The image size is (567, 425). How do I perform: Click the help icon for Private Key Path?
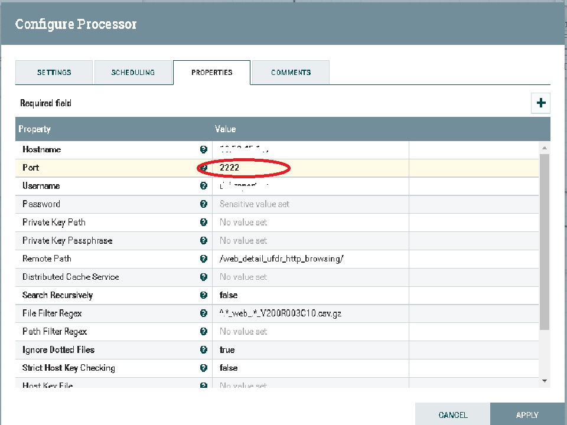(x=203, y=222)
